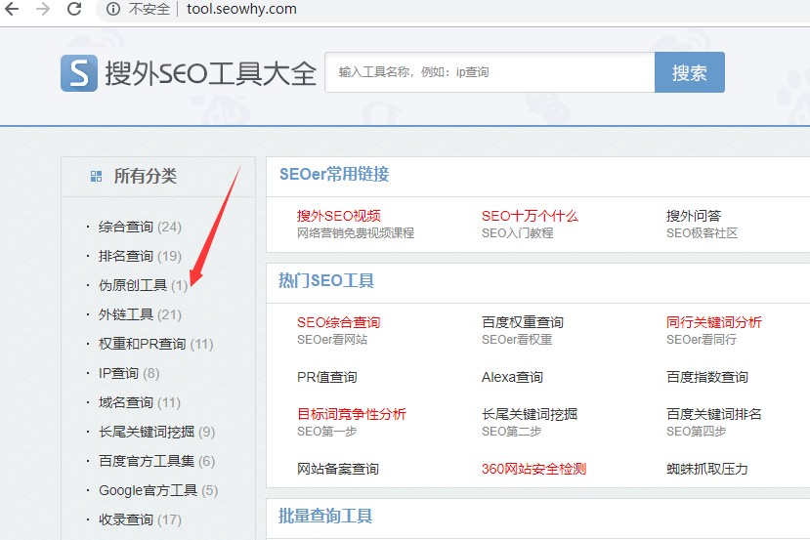Screen dimensions: 810x540
Task: Click the SEO第四步 subtitle
Action: 697,432
